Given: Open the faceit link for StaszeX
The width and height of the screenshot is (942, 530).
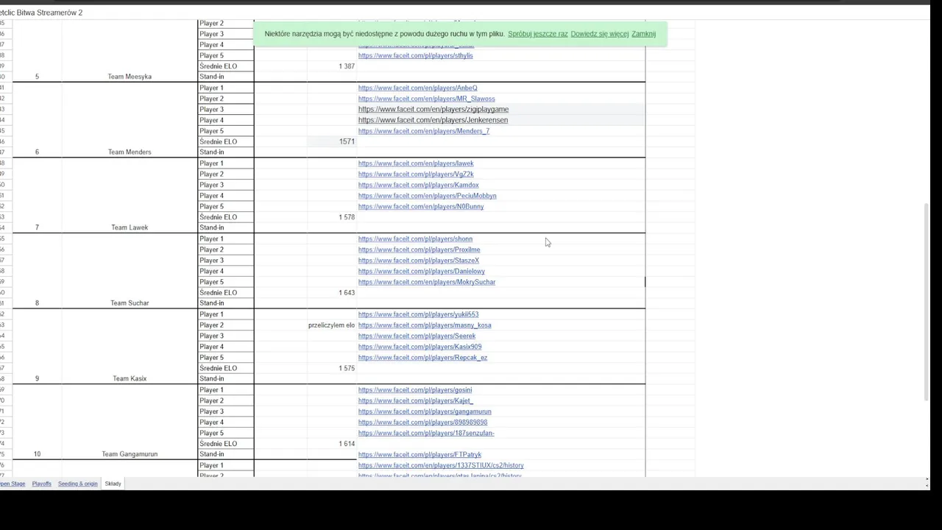Looking at the screenshot, I should 418,261.
